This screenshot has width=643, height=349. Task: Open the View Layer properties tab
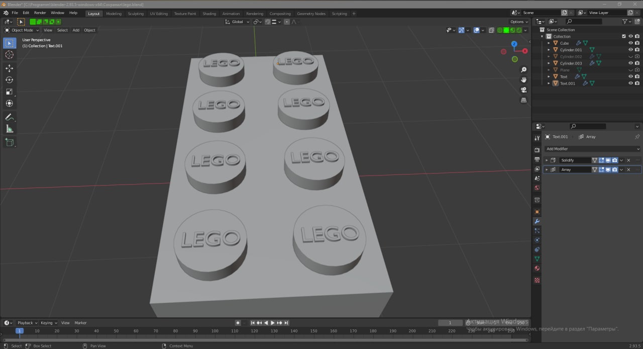tap(537, 169)
